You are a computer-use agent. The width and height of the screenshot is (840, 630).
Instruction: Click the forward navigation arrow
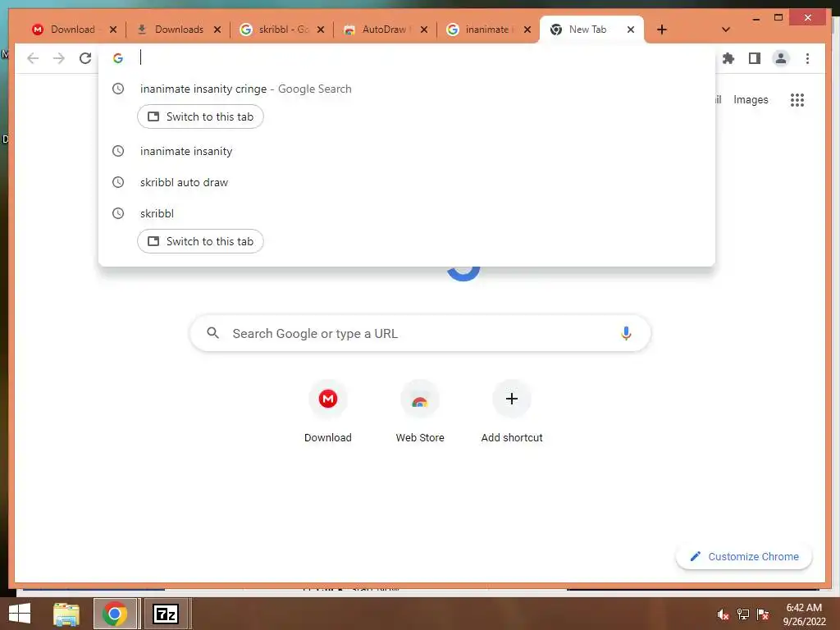pos(59,58)
